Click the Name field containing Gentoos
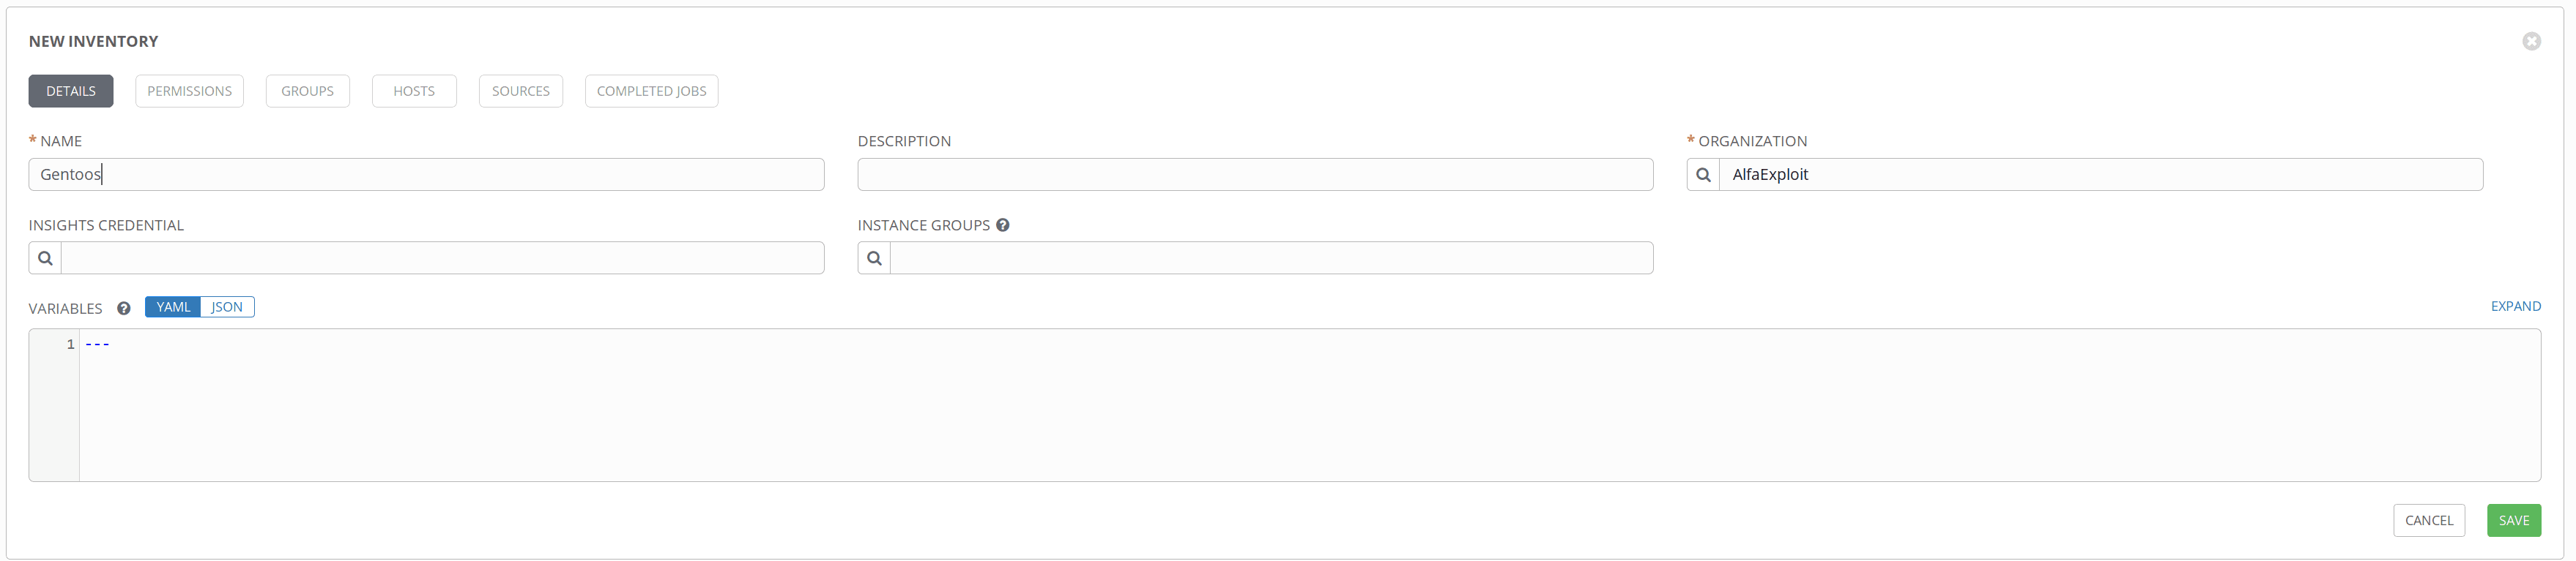 point(426,175)
